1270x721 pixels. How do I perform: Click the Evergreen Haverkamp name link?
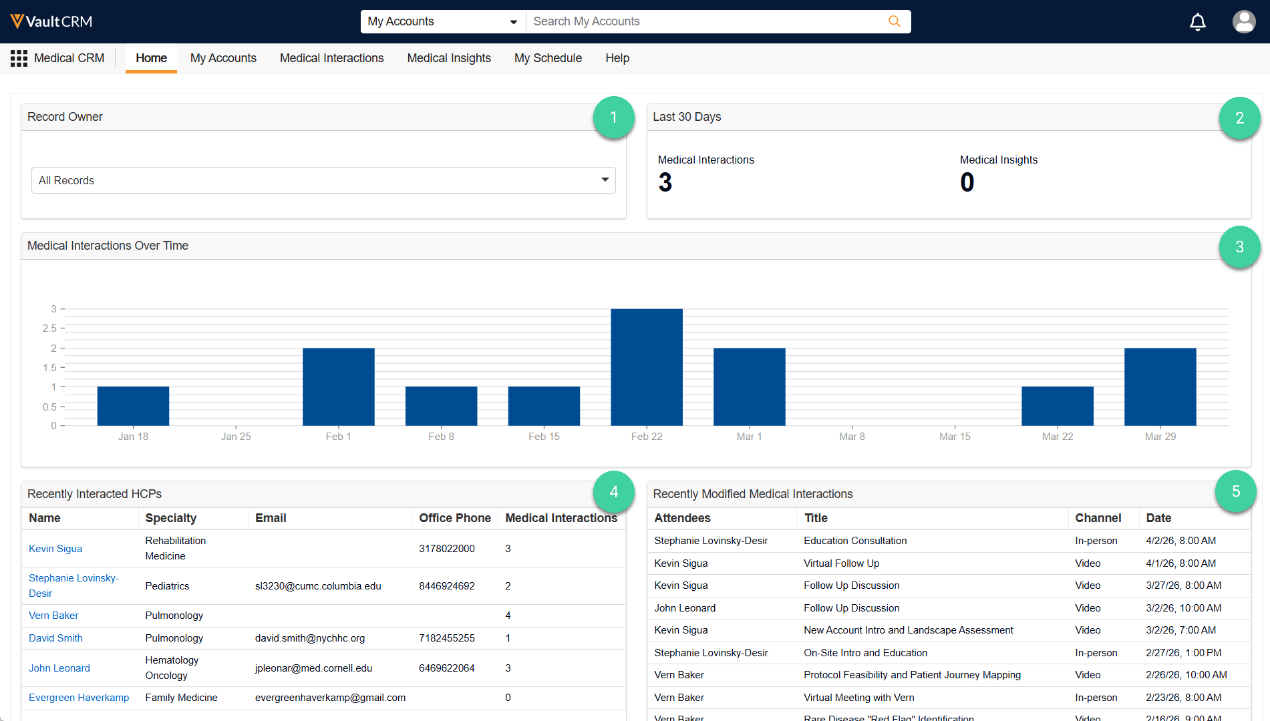79,698
